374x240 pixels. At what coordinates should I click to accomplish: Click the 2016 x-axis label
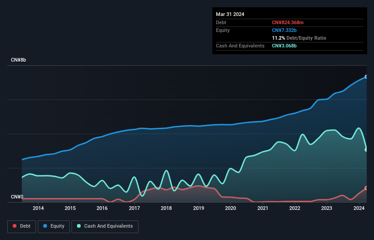[102, 208]
